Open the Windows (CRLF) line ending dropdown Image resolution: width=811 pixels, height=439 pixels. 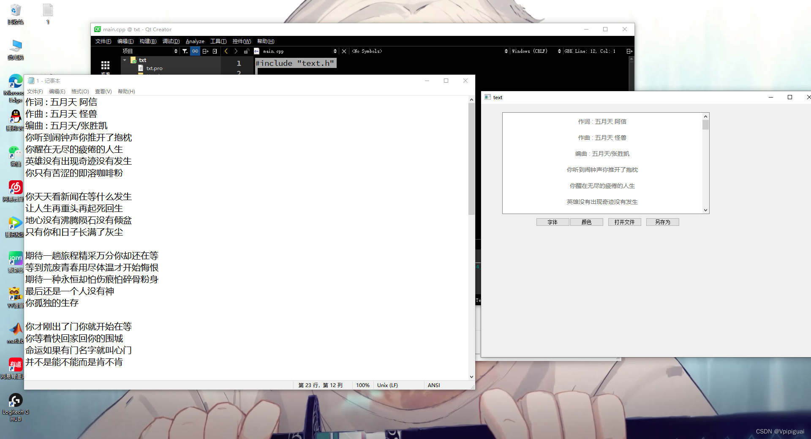pos(536,51)
